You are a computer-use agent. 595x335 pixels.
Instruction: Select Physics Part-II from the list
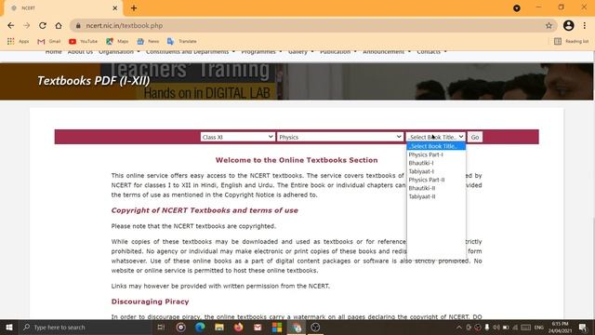tap(436, 180)
